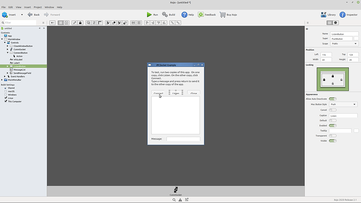Expand the SendMessageField tree item
Image resolution: width=361 pixels, height=203 pixels.
click(8, 73)
